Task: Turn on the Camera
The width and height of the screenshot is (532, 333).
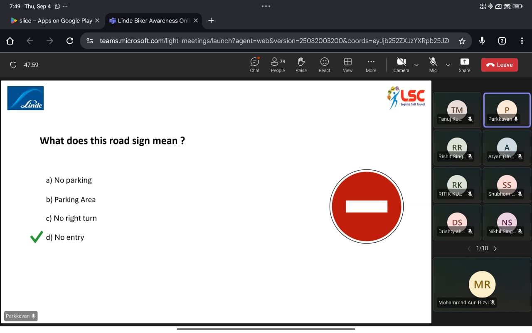Action: [401, 65]
